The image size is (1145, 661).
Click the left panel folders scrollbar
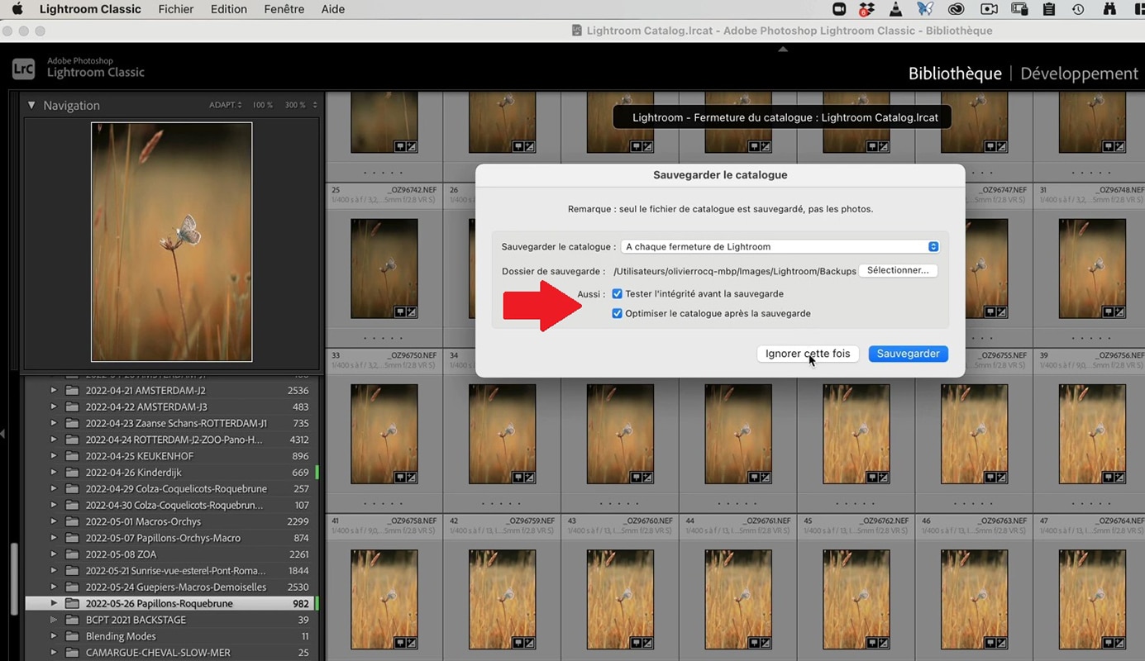[x=14, y=579]
